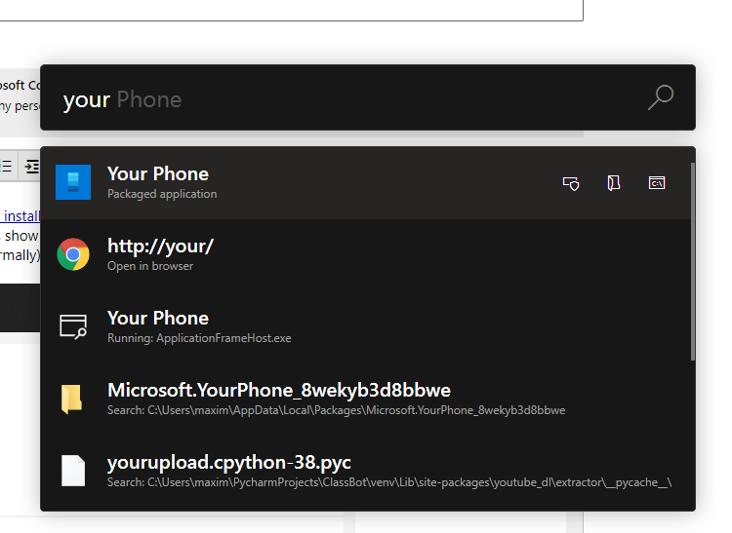This screenshot has height=533, width=732.
Task: Click the blue Your Phone app icon
Action: tap(73, 182)
